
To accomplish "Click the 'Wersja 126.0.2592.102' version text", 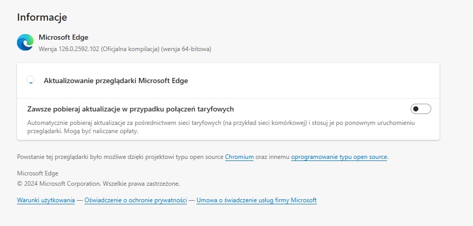I will [x=125, y=49].
